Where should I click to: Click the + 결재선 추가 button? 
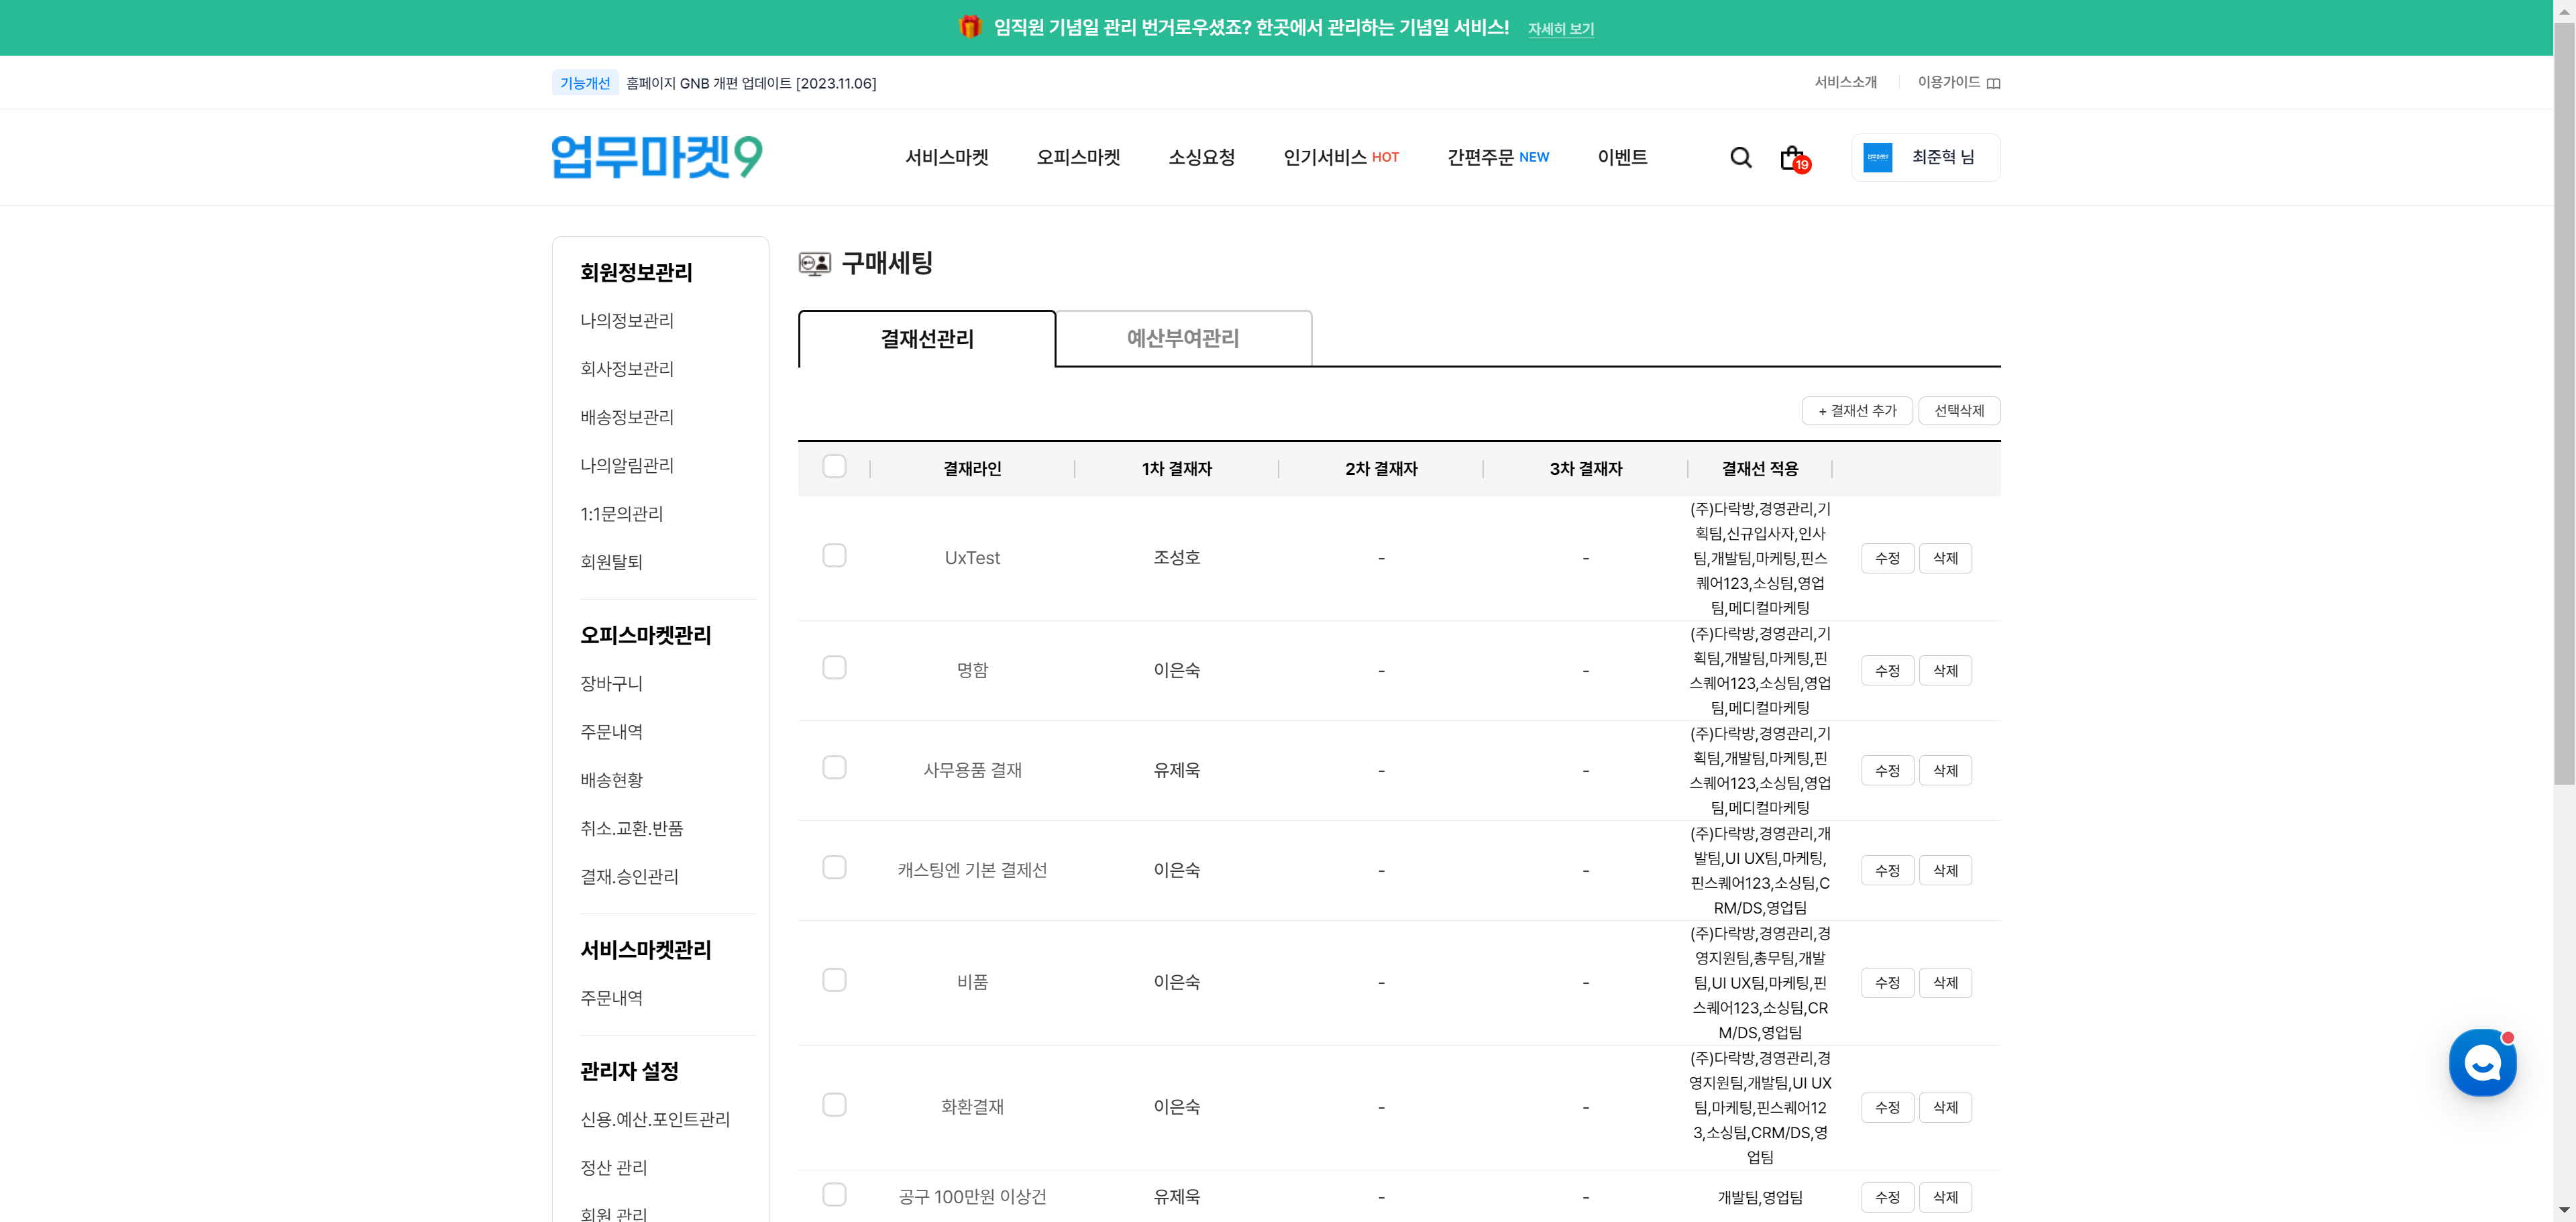tap(1856, 411)
